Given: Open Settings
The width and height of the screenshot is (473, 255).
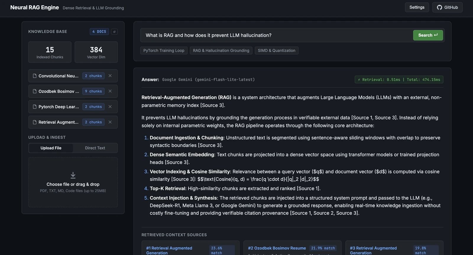Looking at the screenshot, I should [x=417, y=7].
